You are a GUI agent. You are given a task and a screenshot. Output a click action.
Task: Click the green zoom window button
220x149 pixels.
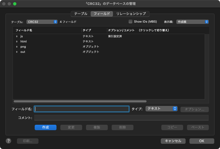(x=15, y=4)
